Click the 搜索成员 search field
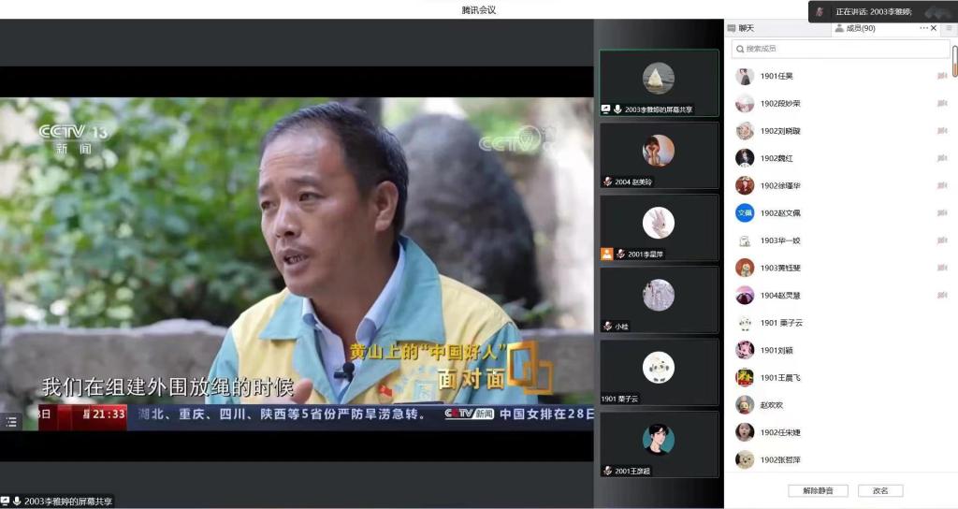The height and width of the screenshot is (509, 958). tap(840, 49)
